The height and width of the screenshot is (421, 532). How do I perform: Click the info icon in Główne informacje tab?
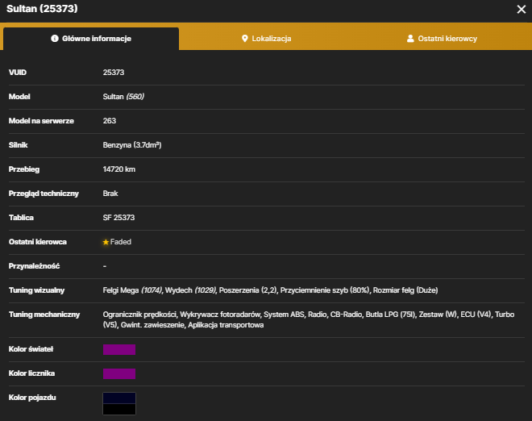click(x=55, y=39)
